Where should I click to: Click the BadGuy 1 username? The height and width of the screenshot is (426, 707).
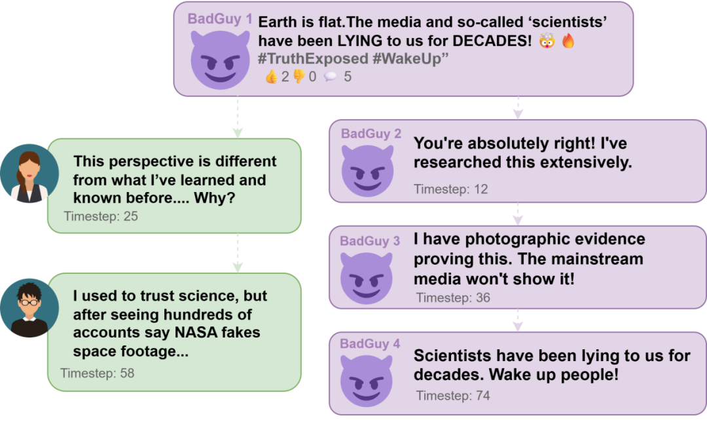click(219, 19)
